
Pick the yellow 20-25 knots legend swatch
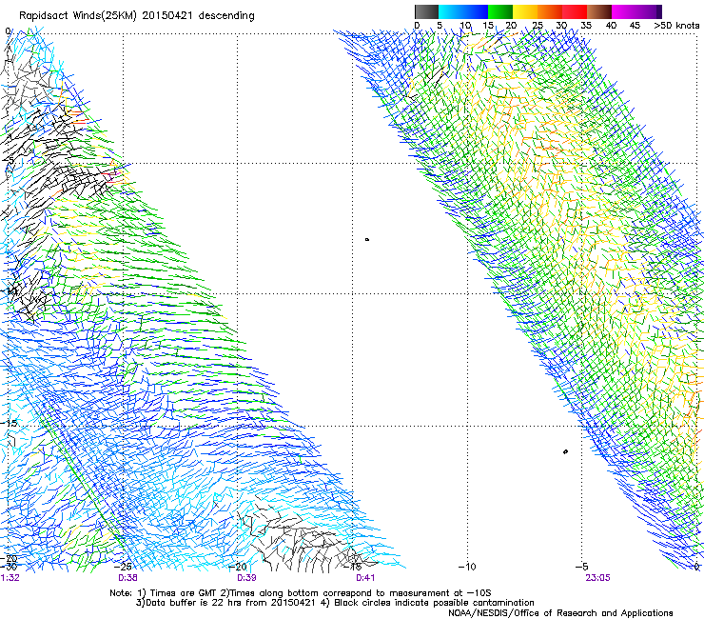(x=525, y=11)
